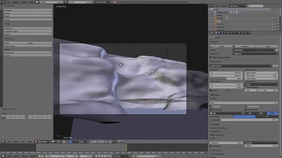This screenshot has width=282, height=158.
Task: Click the World icon in the outliner
Action: coord(215,15)
